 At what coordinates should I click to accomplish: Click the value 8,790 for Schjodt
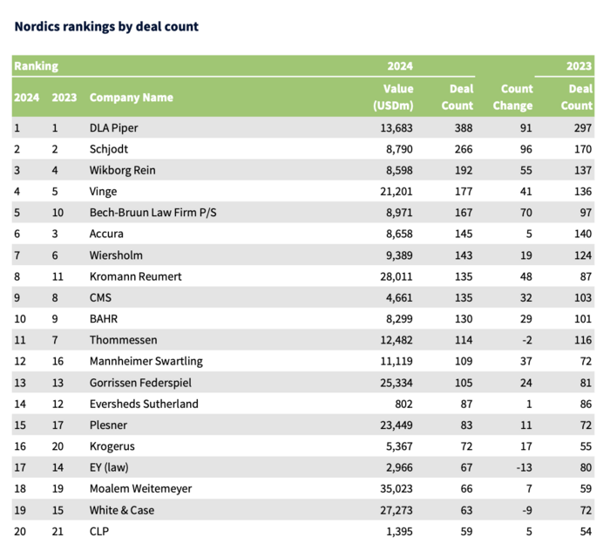click(x=399, y=149)
